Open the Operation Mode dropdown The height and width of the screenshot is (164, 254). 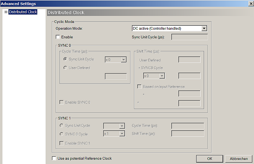coord(204,28)
